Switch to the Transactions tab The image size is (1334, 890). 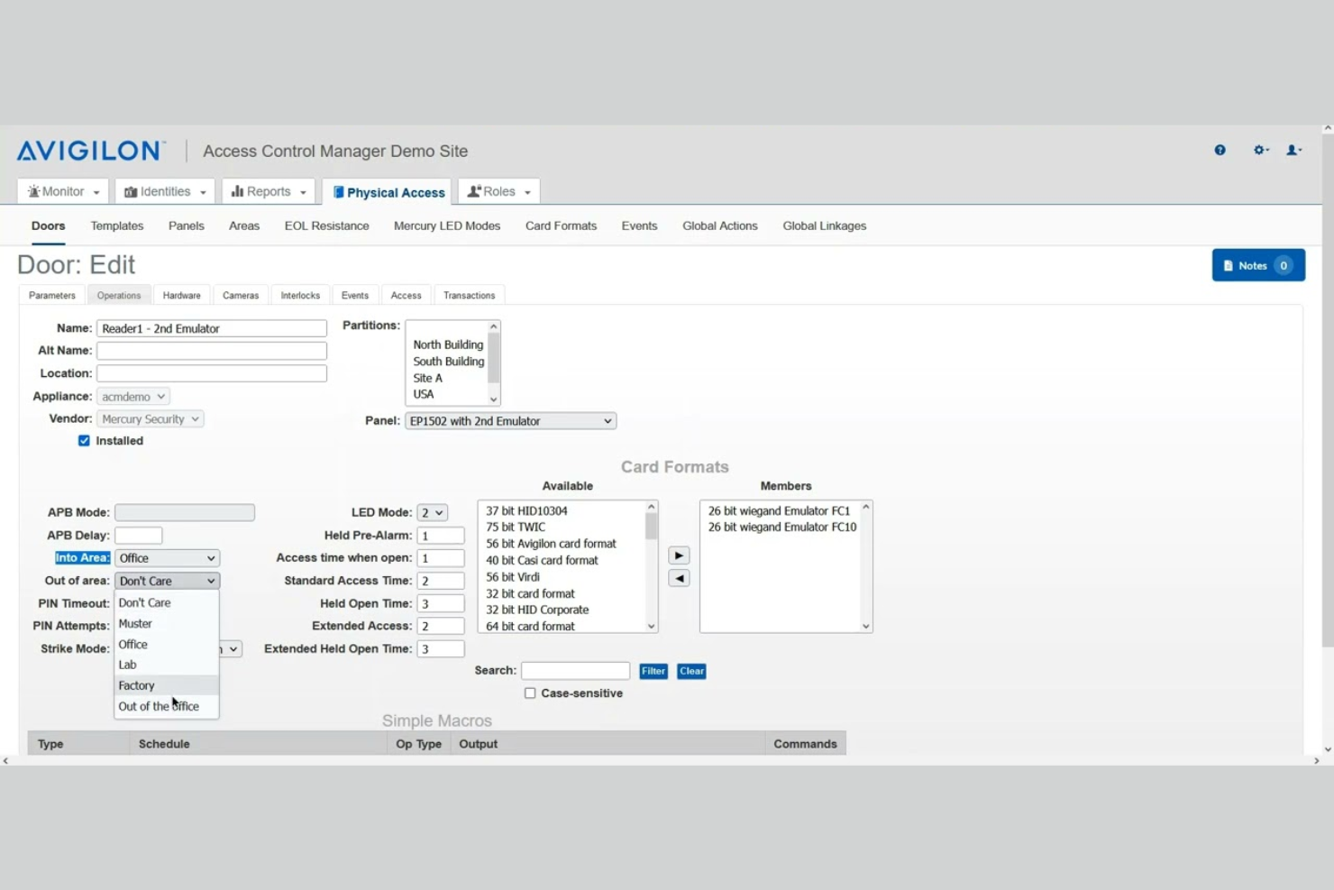point(470,296)
